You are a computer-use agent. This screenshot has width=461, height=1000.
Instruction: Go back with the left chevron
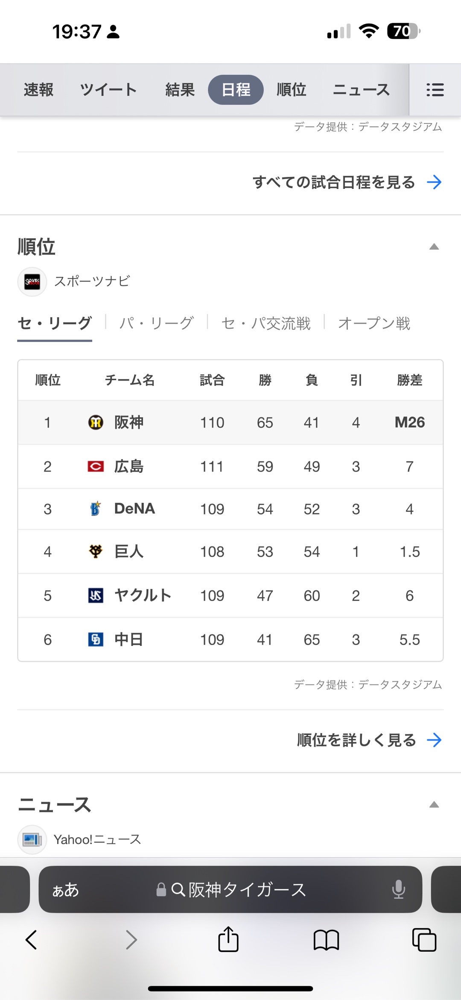[x=31, y=940]
